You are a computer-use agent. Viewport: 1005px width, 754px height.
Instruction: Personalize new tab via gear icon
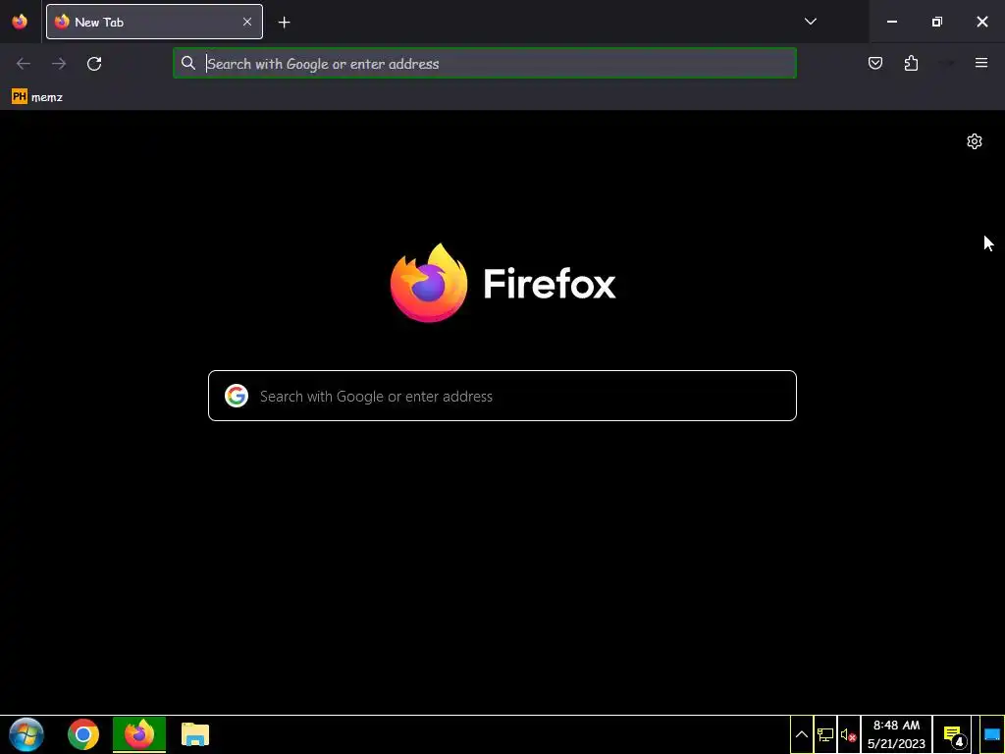[x=975, y=141]
